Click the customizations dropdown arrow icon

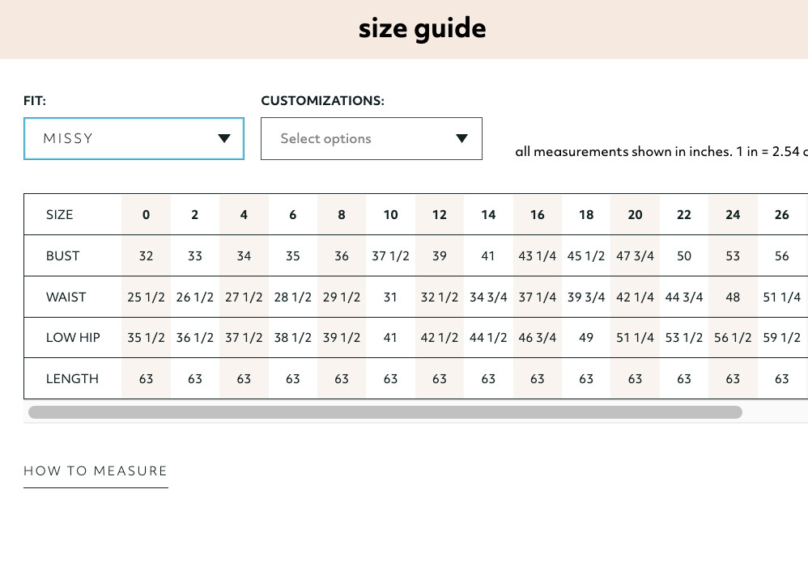(x=461, y=138)
